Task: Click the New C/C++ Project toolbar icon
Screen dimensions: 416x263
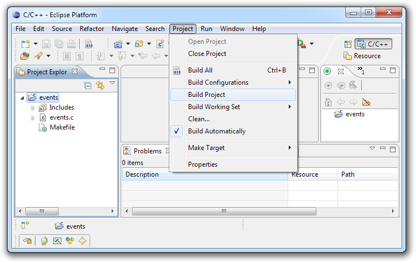Action: click(x=118, y=44)
